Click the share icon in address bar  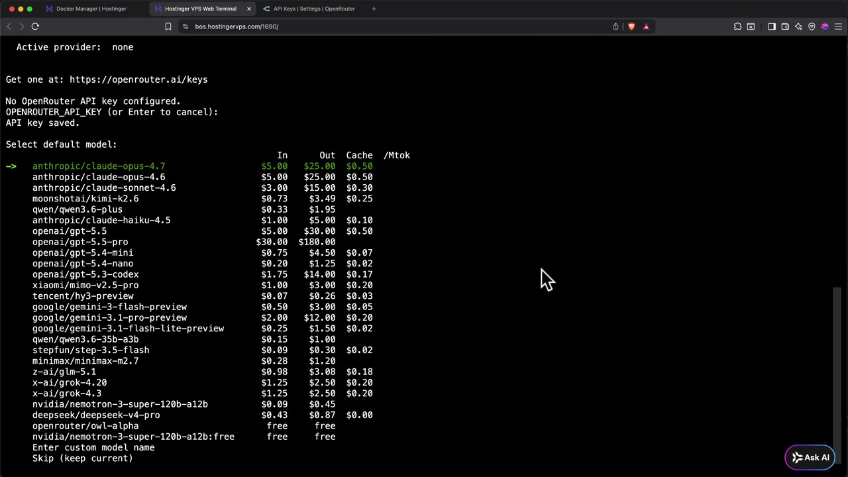615,26
